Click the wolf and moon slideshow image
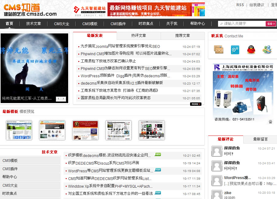277x199 pixels. click(34, 68)
